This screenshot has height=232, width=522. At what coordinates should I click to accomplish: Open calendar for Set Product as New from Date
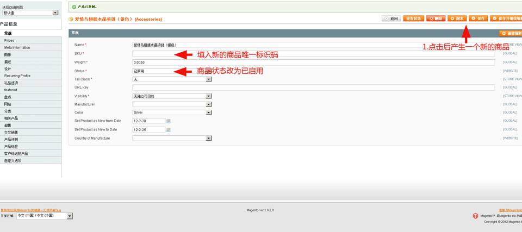coord(169,121)
